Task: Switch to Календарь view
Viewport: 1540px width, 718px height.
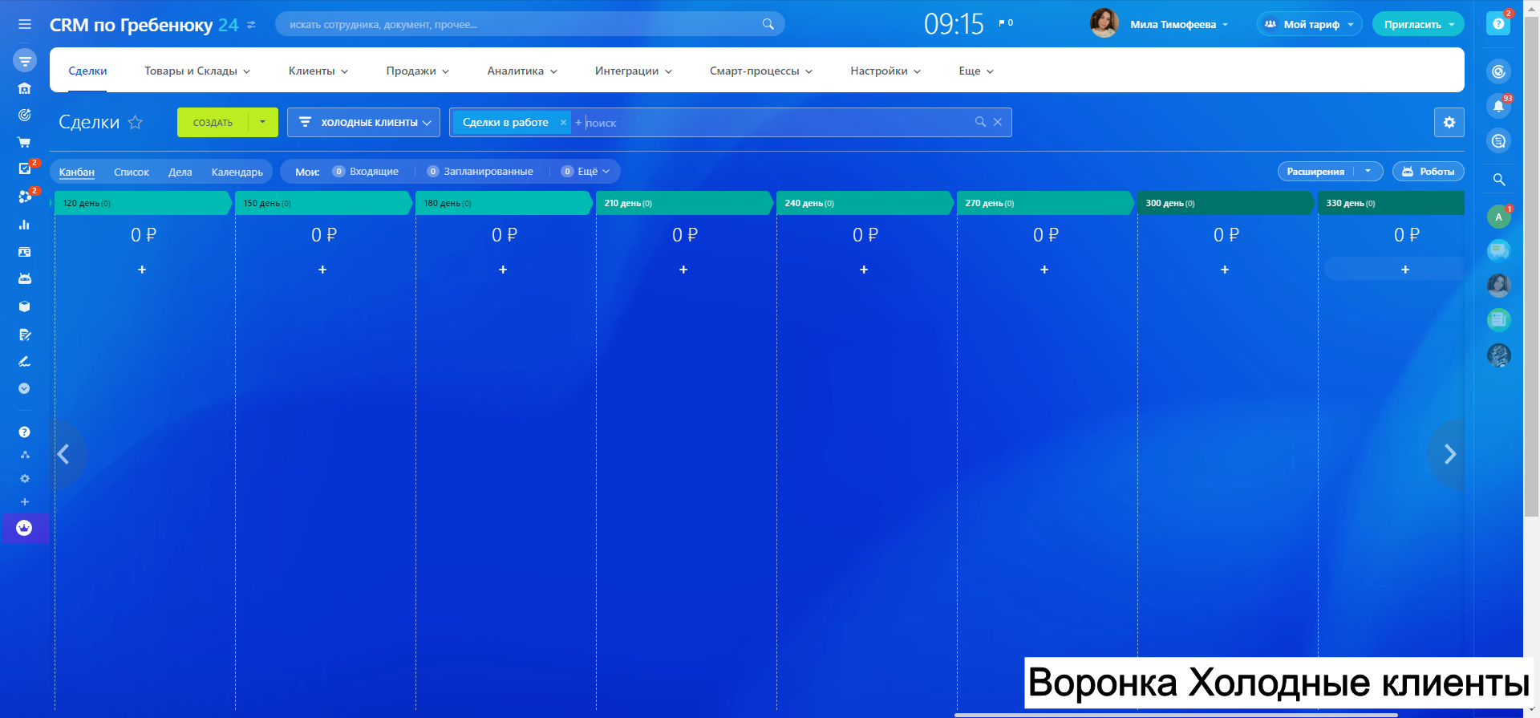Action: click(x=237, y=172)
